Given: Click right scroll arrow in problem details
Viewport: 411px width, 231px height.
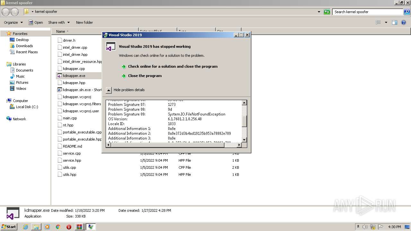Looking at the screenshot, I should 239,145.
